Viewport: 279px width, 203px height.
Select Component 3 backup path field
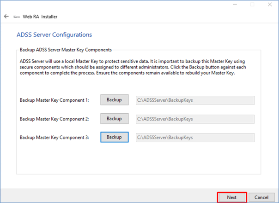[195, 138]
